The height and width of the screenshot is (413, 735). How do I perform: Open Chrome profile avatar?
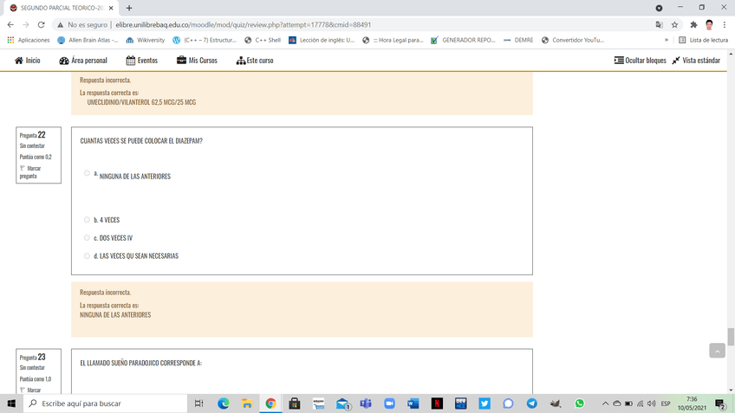tap(709, 25)
